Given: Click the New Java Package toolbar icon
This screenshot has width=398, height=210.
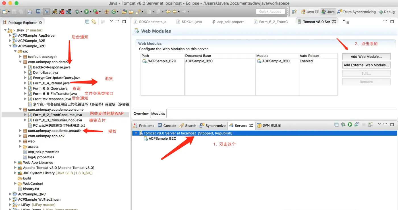Looking at the screenshot, I should pos(107,12).
